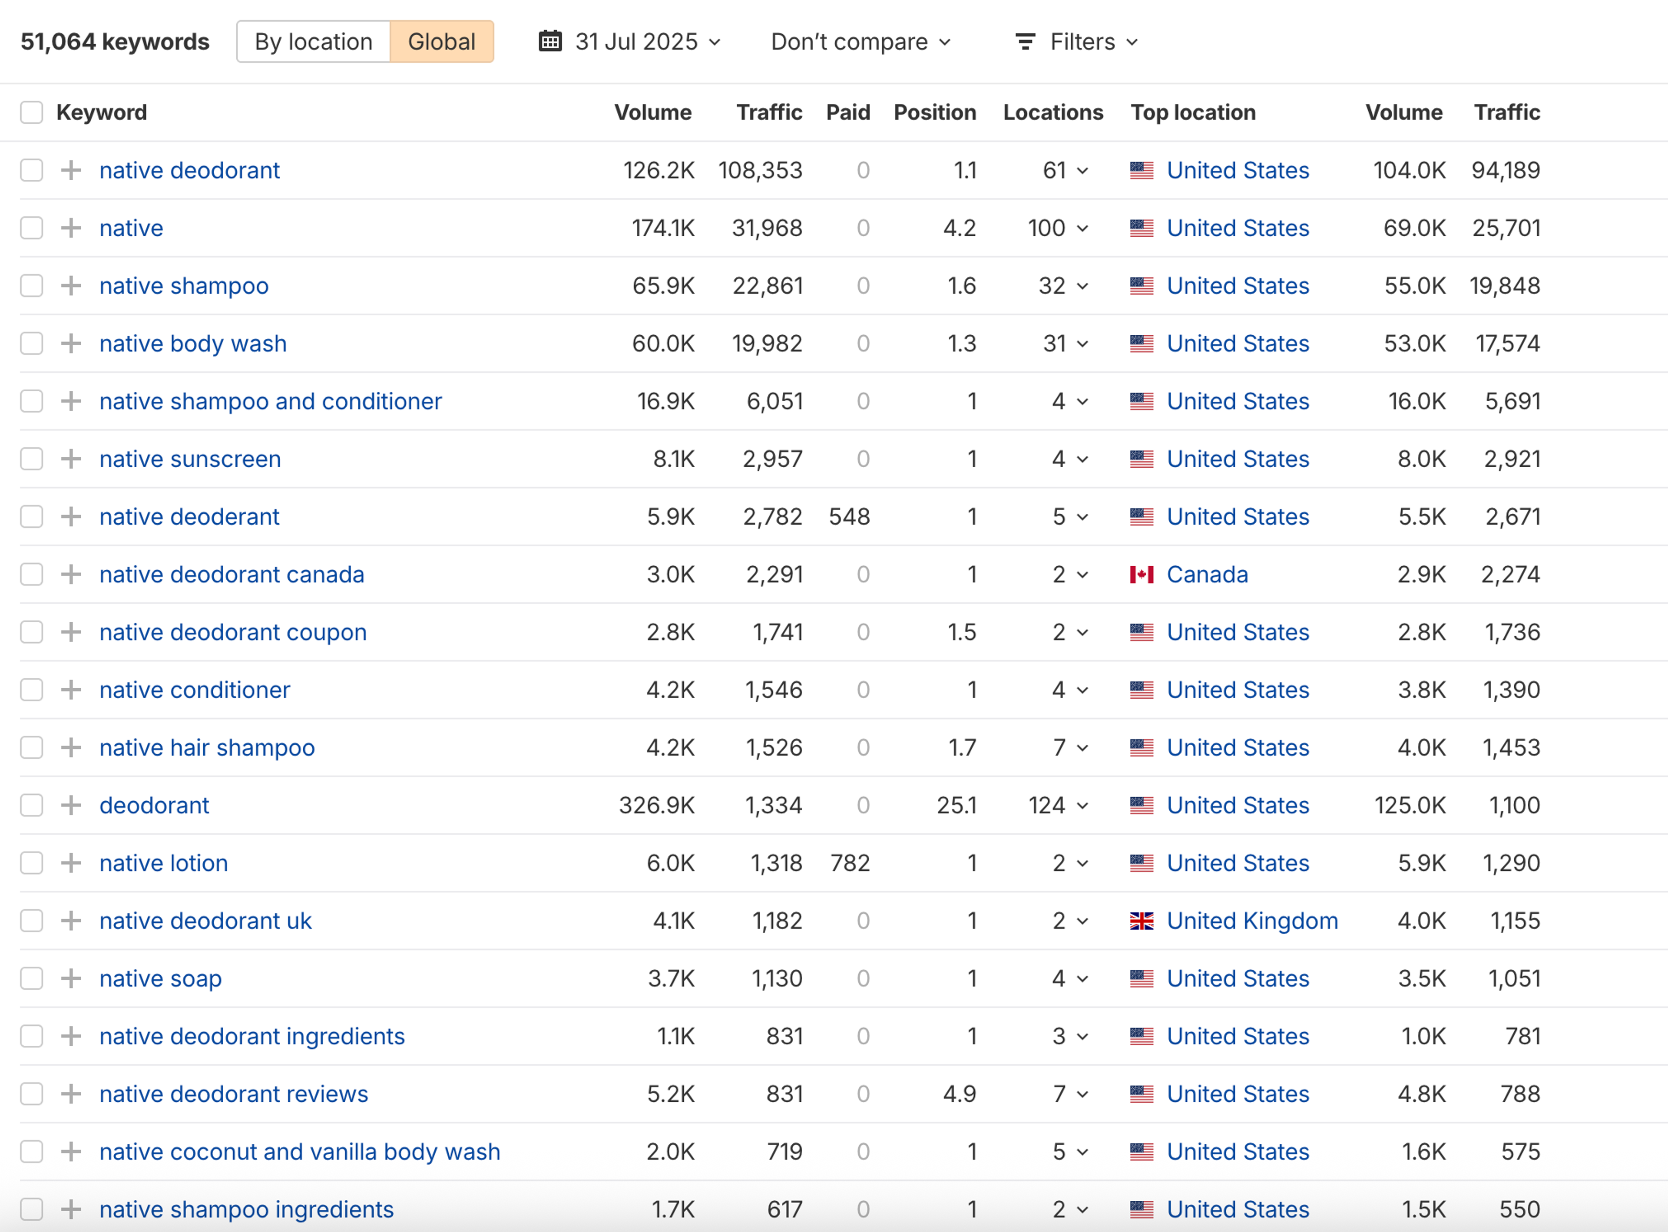Expand the 100 locations chevron for native

[1082, 228]
